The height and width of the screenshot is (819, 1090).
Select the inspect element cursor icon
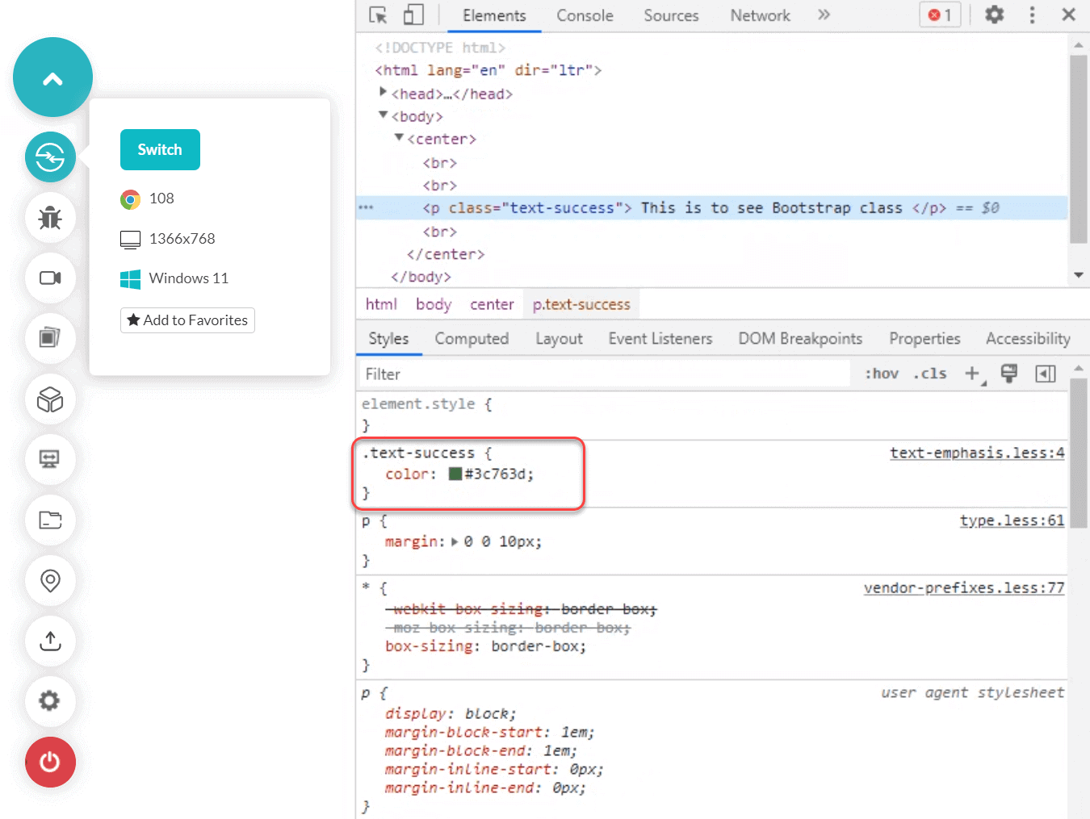coord(376,15)
